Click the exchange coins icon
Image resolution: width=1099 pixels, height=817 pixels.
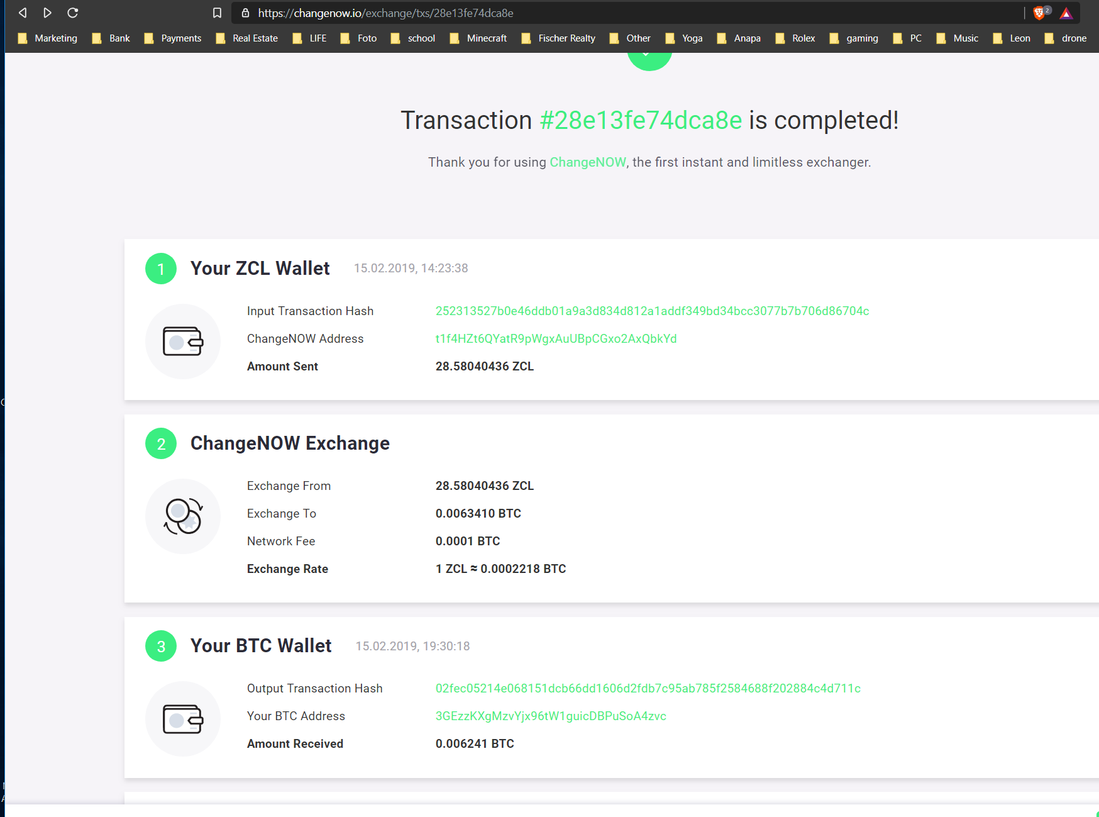(x=183, y=516)
